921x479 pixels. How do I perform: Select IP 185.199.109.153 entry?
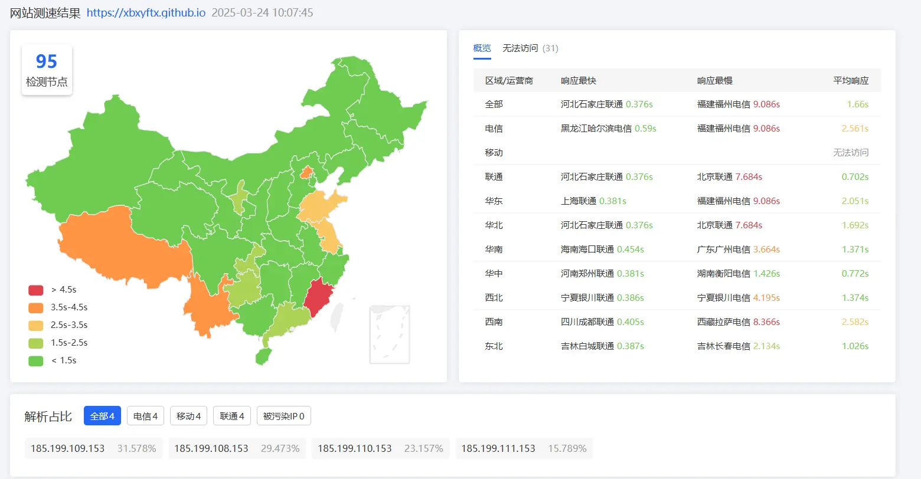(x=93, y=448)
